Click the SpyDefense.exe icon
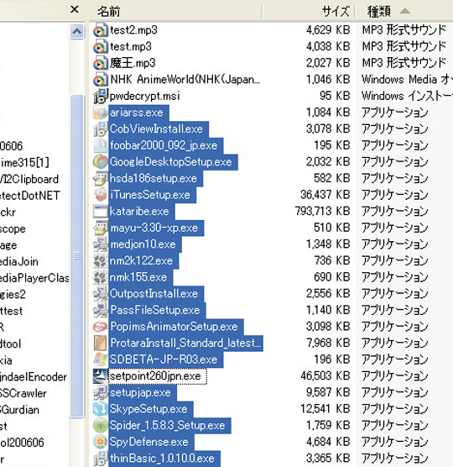The width and height of the screenshot is (453, 467). click(100, 443)
